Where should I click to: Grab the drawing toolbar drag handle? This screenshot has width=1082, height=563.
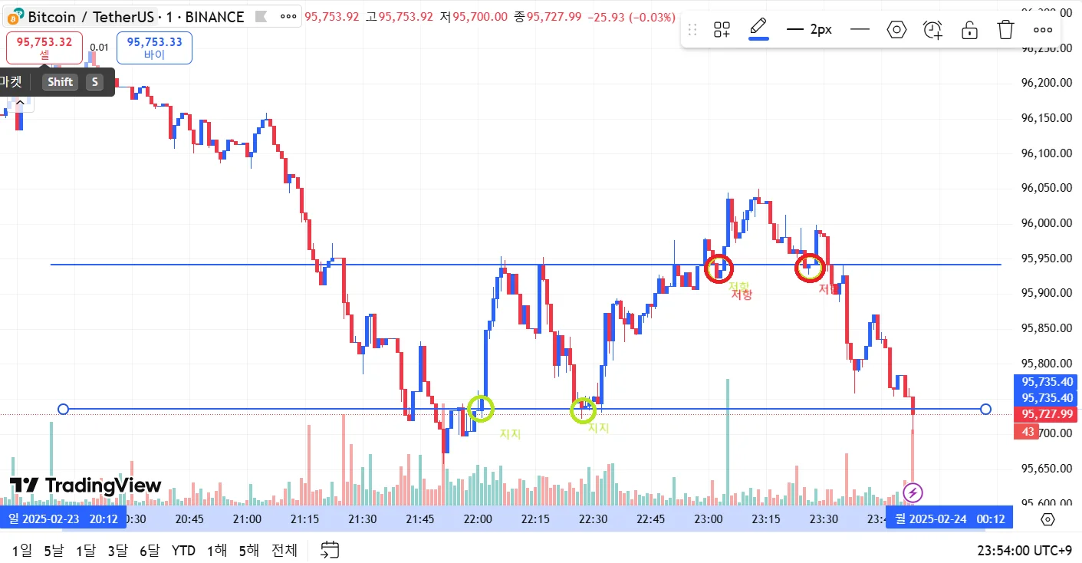pos(692,30)
